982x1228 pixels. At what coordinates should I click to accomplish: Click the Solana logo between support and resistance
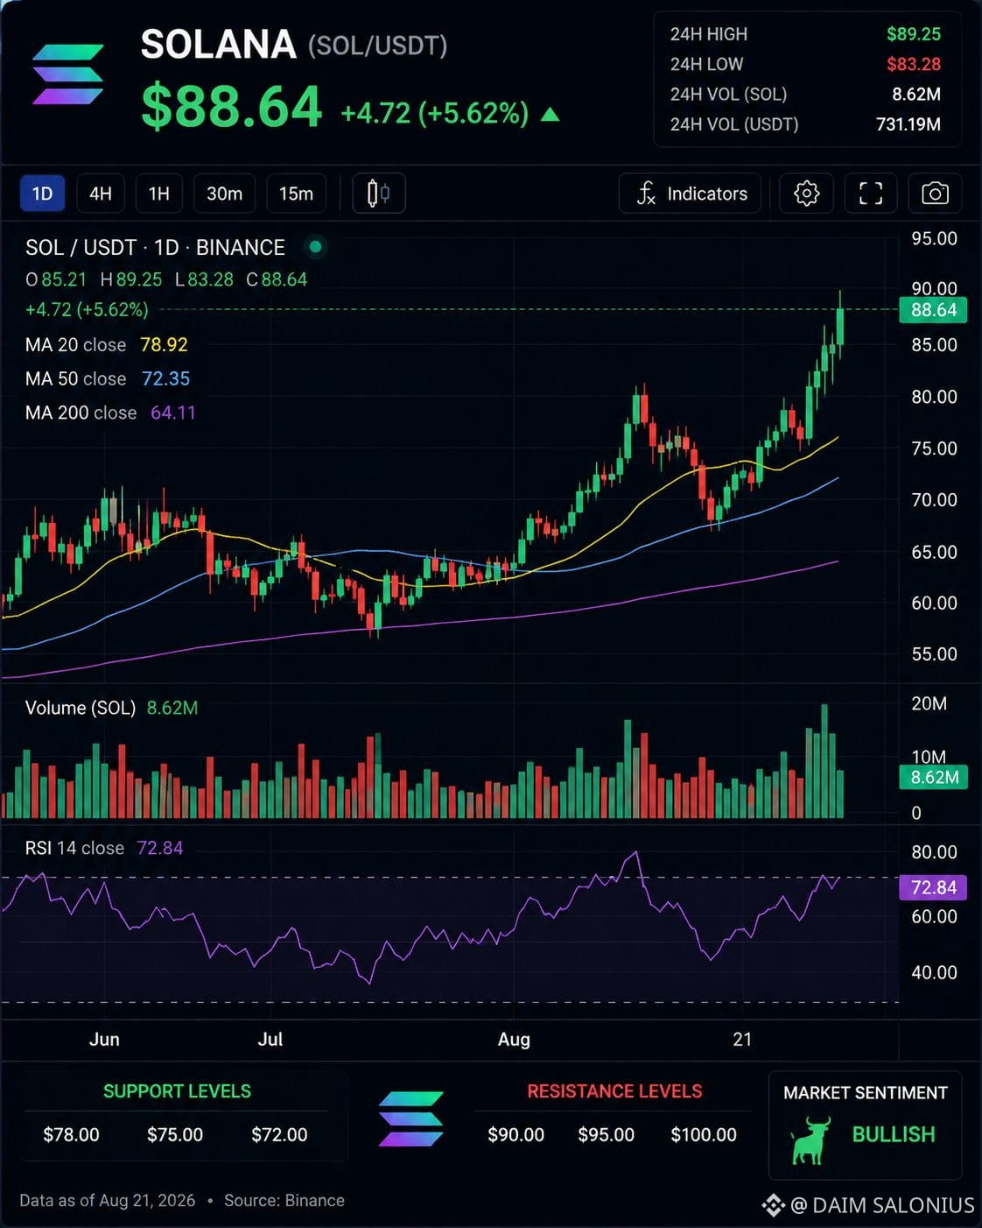411,1119
